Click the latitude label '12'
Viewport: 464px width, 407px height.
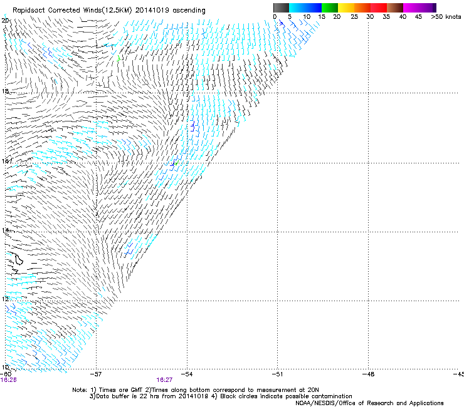coord(5,299)
